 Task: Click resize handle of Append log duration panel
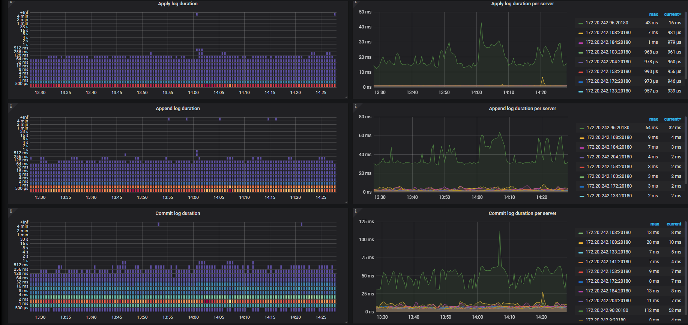pyautogui.click(x=346, y=202)
